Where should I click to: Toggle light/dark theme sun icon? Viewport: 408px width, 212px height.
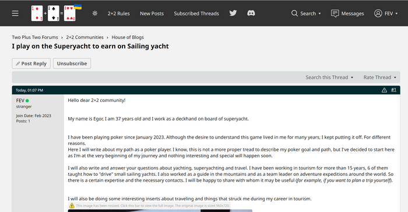(x=94, y=13)
